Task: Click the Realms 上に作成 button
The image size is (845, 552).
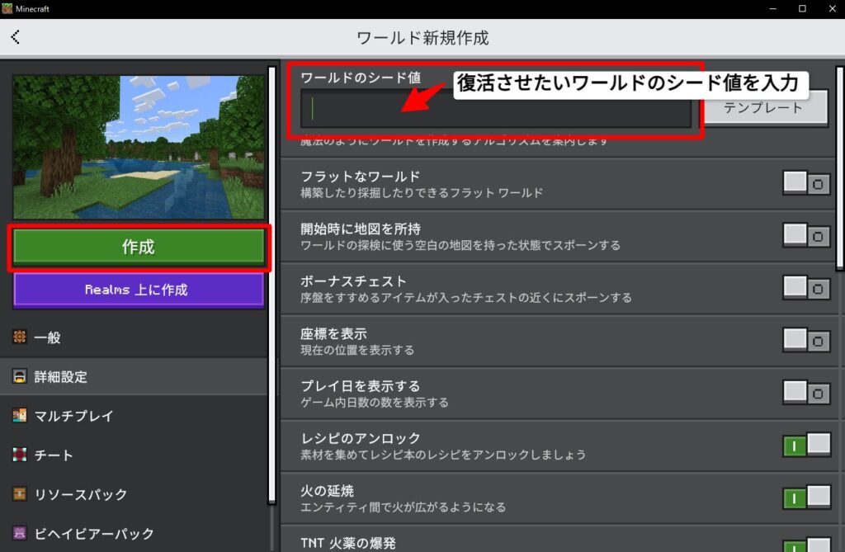Action: coord(138,290)
